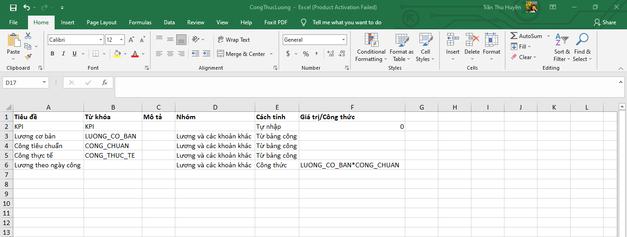Apply the yellow fill color swatch

117,54
